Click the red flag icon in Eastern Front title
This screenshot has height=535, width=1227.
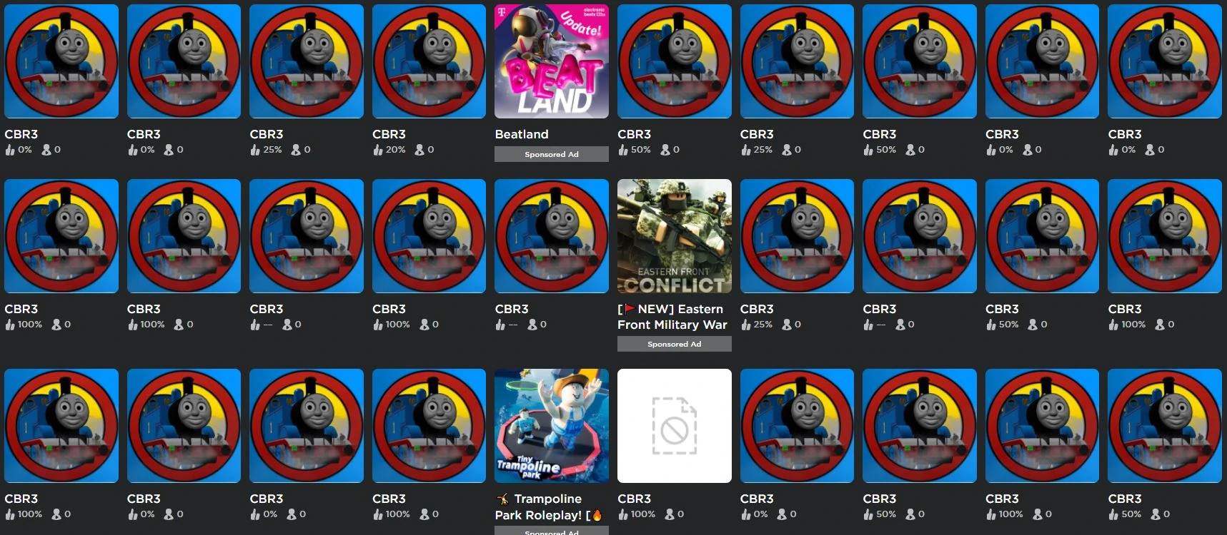(630, 309)
